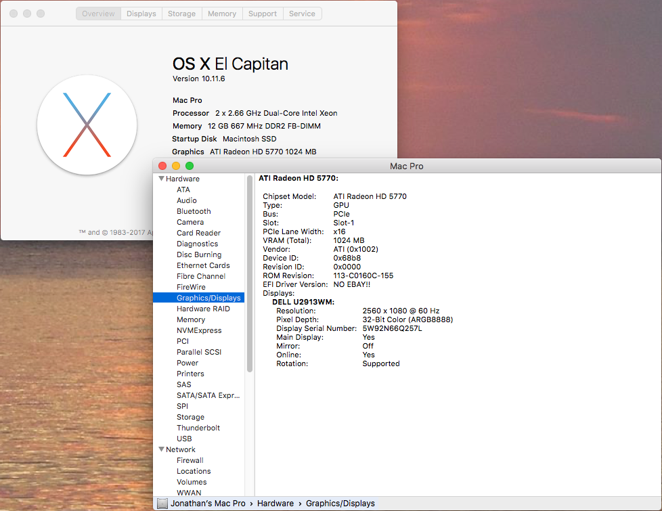662x511 pixels.
Task: Select Power in the sidebar
Action: [x=187, y=363]
